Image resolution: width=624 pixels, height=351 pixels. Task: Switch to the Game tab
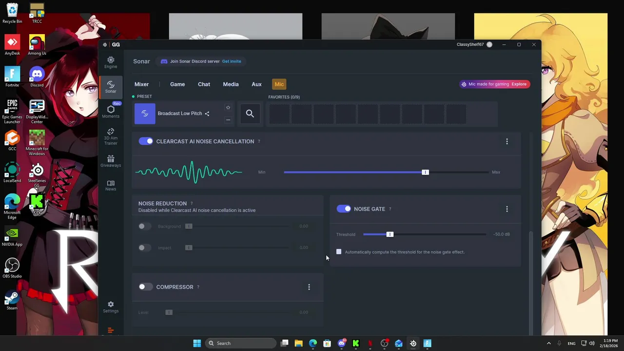pyautogui.click(x=177, y=84)
